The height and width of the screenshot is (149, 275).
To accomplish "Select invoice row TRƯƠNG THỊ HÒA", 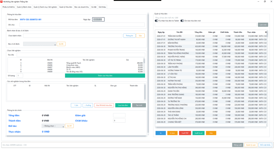I will pyautogui.click(x=211, y=46).
